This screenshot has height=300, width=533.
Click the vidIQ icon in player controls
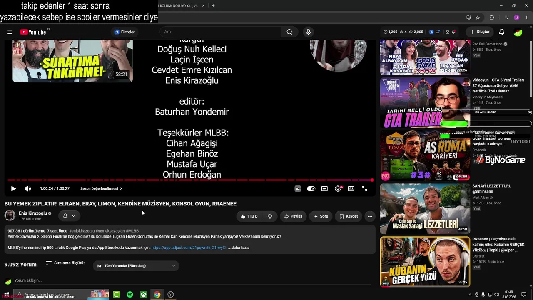click(x=298, y=189)
